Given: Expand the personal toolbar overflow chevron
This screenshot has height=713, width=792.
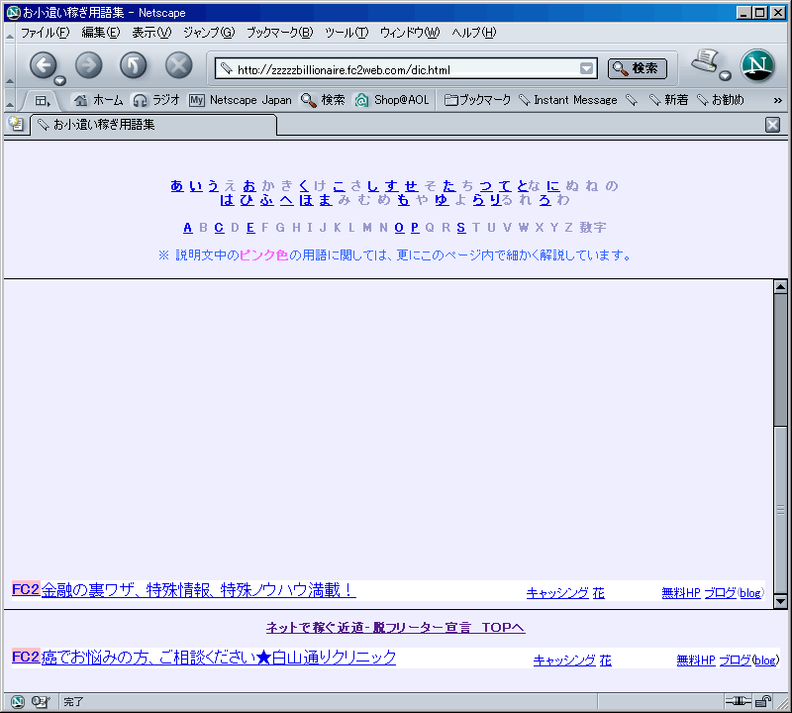Looking at the screenshot, I should (x=778, y=101).
